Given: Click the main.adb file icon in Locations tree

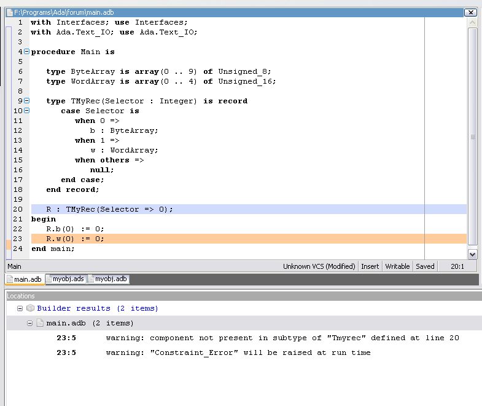Looking at the screenshot, I should click(x=40, y=323).
